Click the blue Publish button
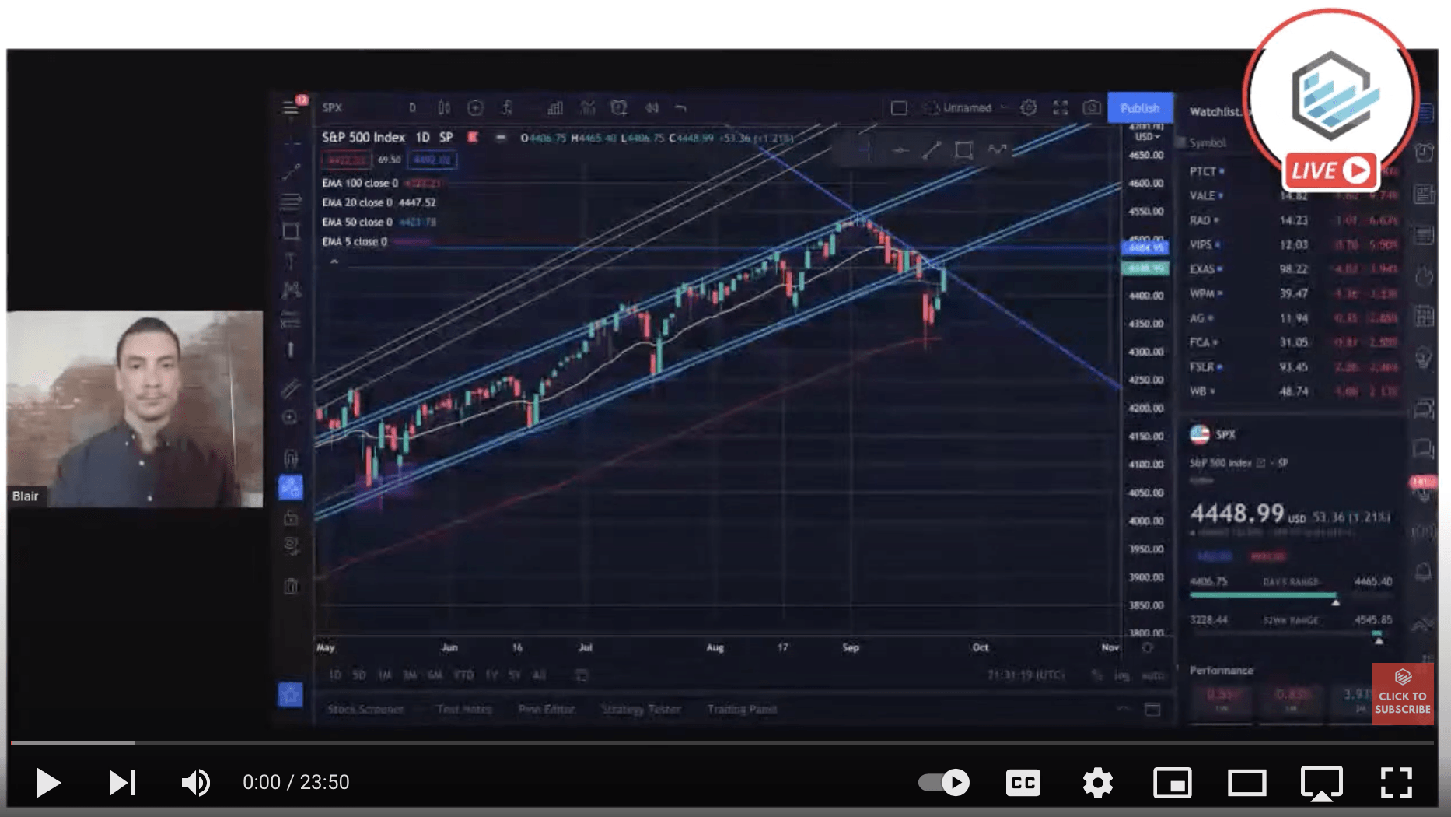Screen dimensions: 1451x817 point(1139,108)
